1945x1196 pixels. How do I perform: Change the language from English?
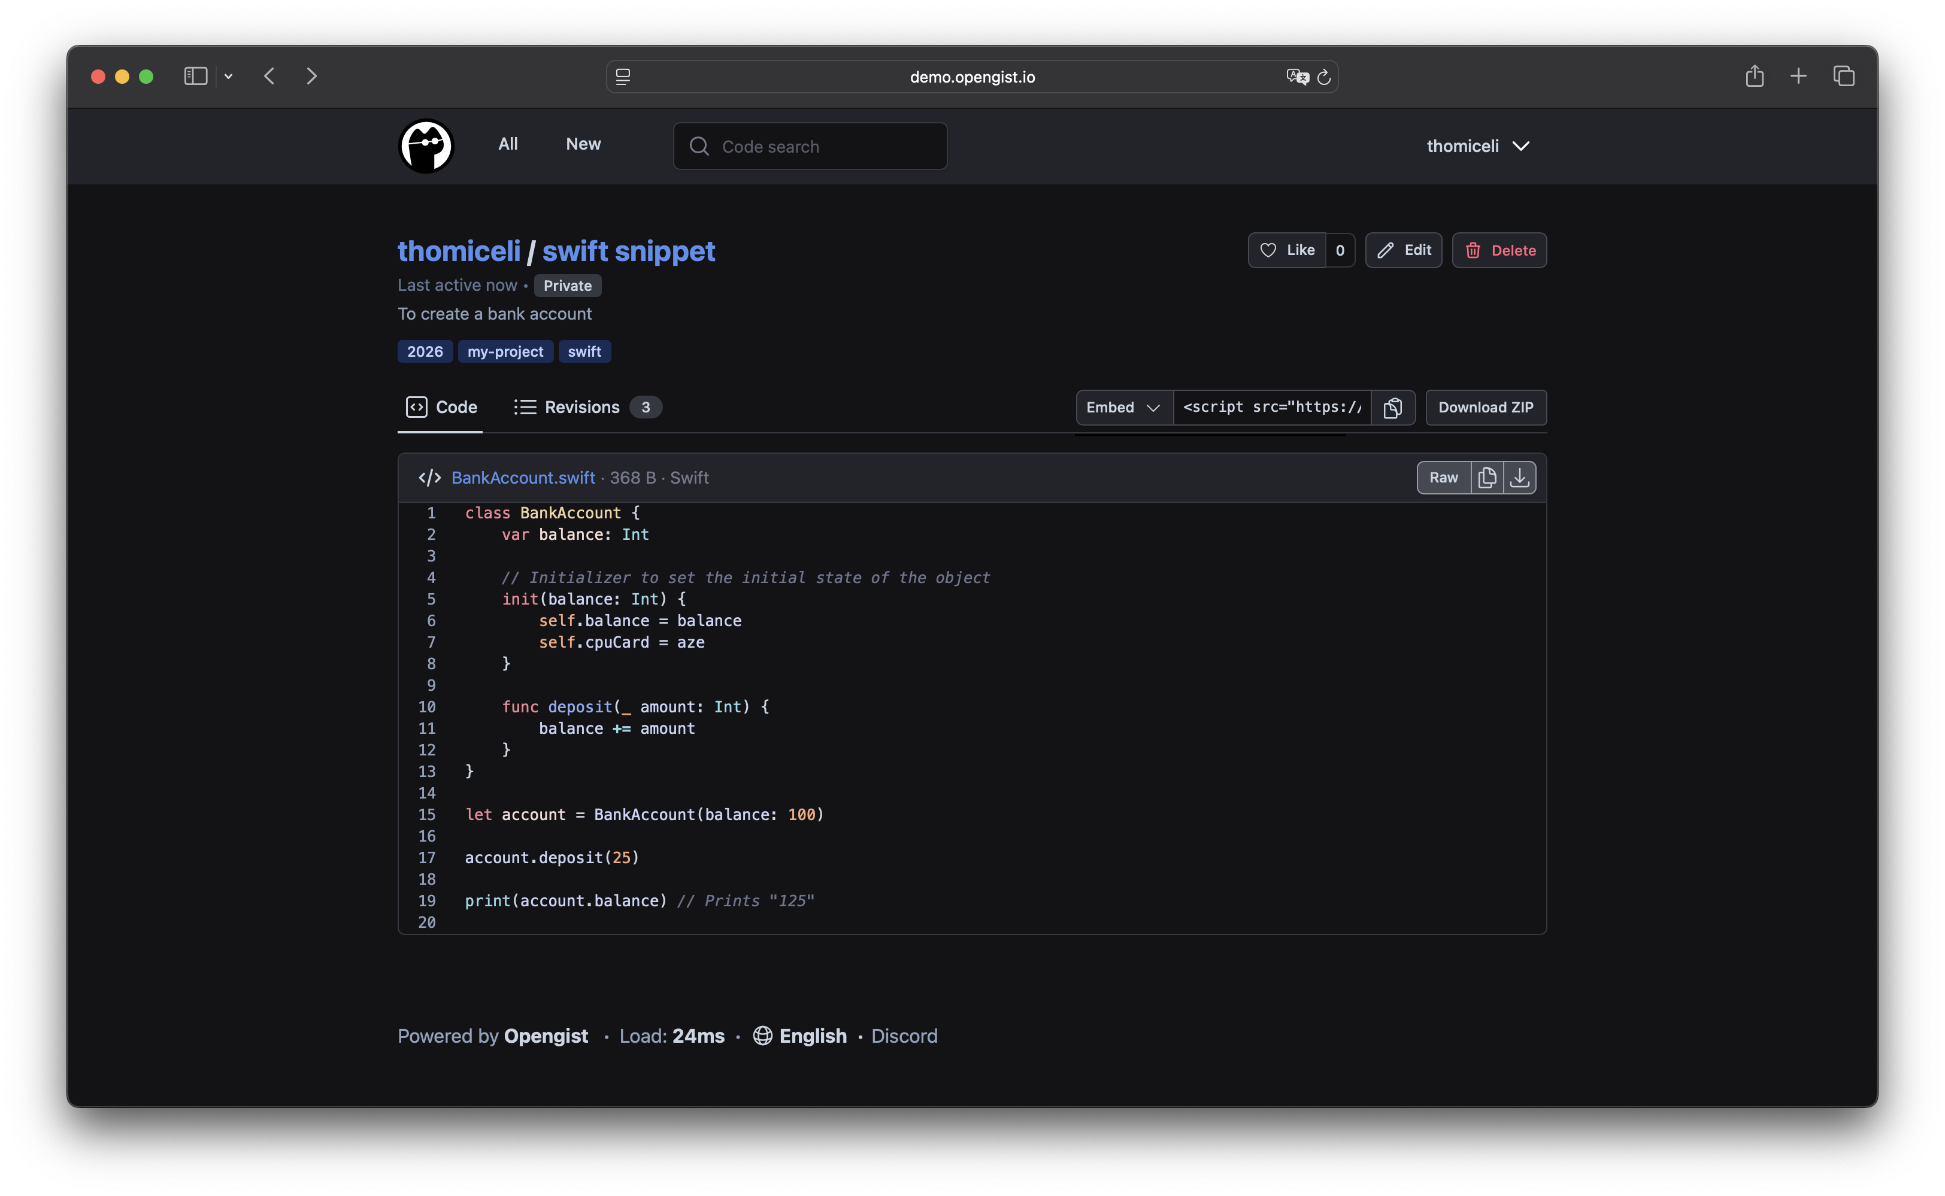799,1036
